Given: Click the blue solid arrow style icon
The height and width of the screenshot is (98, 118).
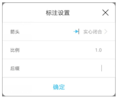Looking at the screenshot, I should pyautogui.click(x=76, y=32).
